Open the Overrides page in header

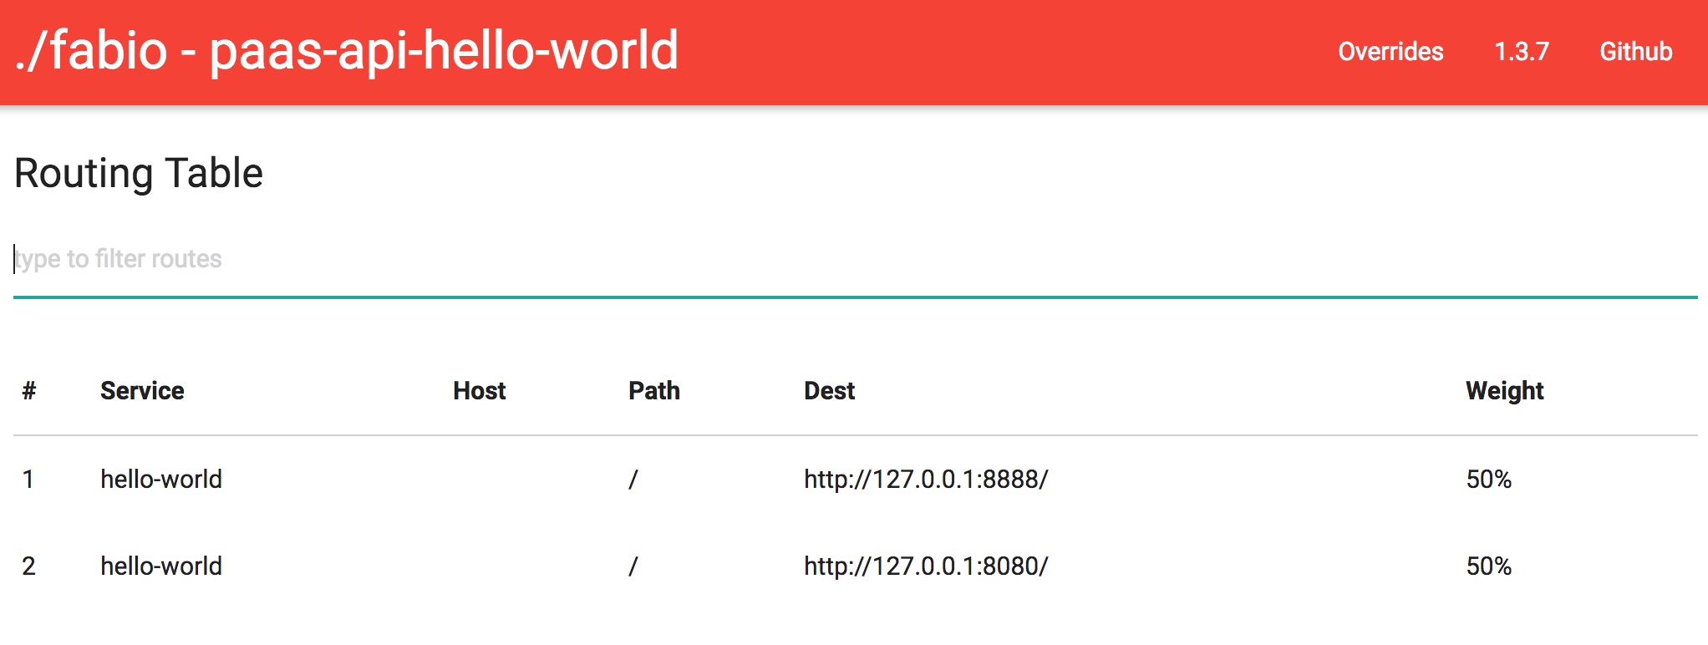click(1390, 52)
